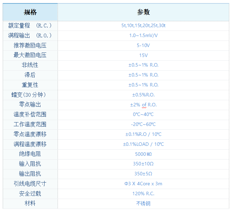Click the 输入阻抗 350±10Ω value
This screenshot has width=232, height=211.
pyautogui.click(x=143, y=164)
